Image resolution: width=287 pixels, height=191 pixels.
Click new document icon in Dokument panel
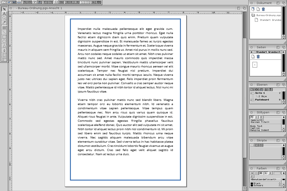point(258,9)
